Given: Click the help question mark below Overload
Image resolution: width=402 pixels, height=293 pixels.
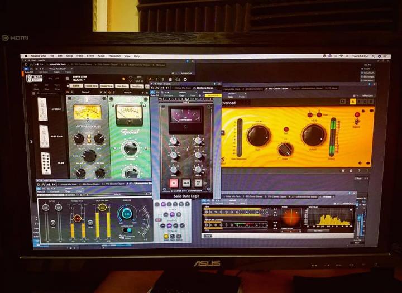Looking at the screenshot, I should (359, 170).
